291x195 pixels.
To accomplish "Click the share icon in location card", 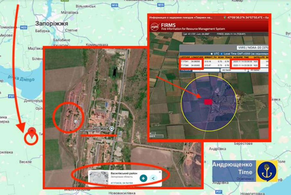I will pyautogui.click(x=153, y=178).
